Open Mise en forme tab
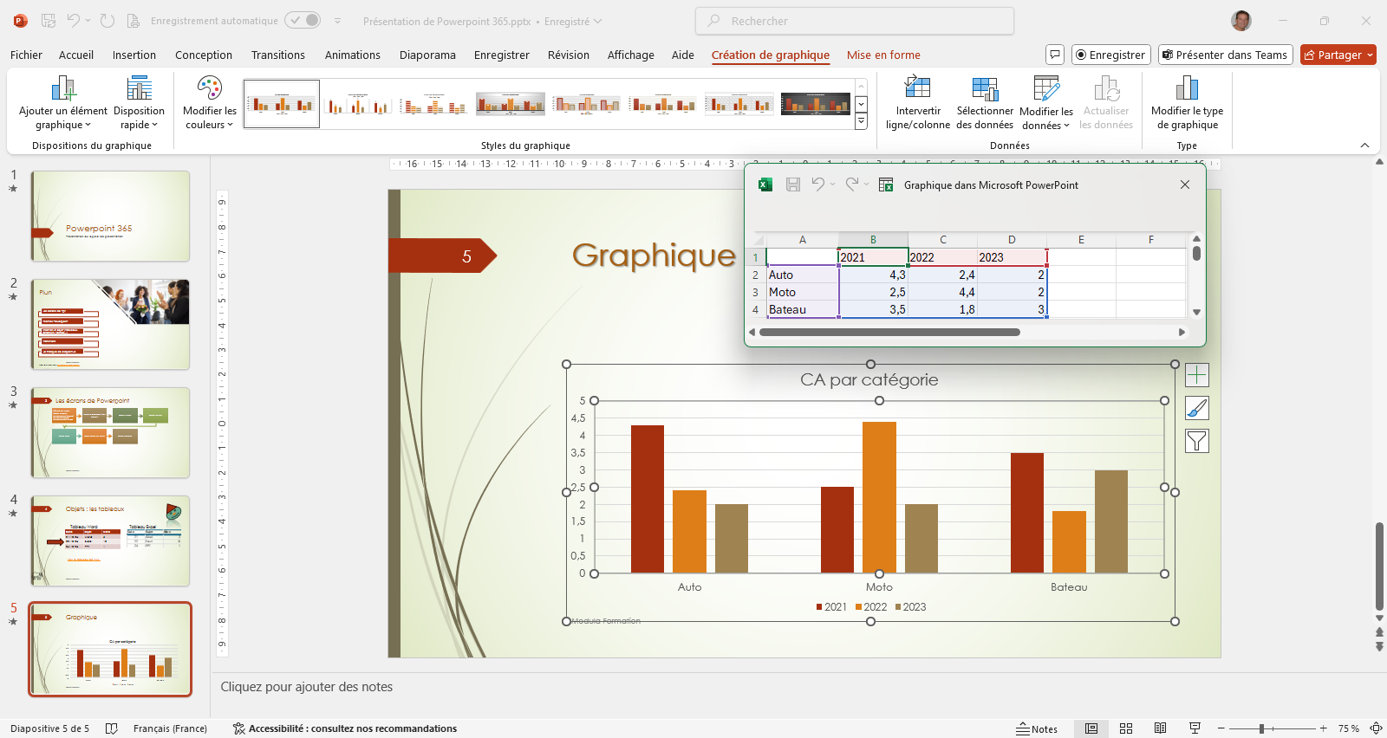This screenshot has height=738, width=1387. point(883,55)
